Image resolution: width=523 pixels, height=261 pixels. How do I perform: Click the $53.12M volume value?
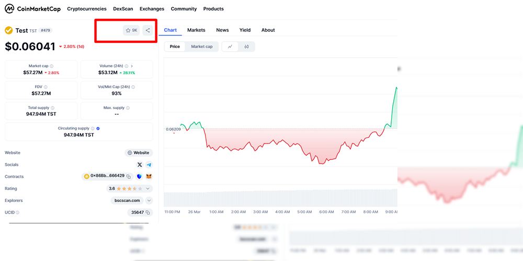coord(108,73)
